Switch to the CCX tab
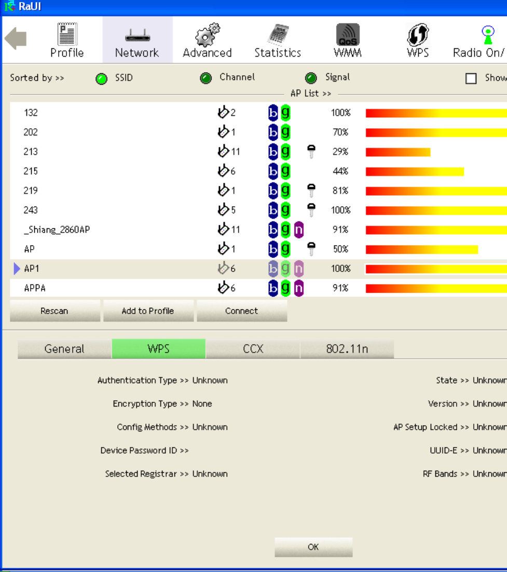Image resolution: width=507 pixels, height=572 pixels. [253, 349]
